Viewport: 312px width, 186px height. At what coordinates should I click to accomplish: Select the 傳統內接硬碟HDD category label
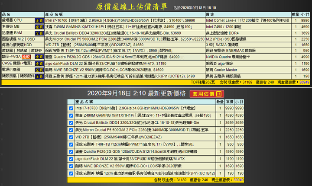(x=17, y=45)
